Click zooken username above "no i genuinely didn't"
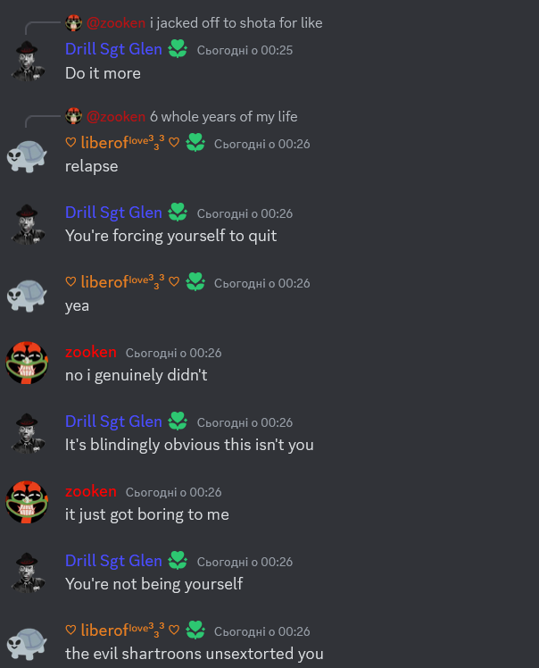Screen dimensions: 539x668 pos(91,352)
